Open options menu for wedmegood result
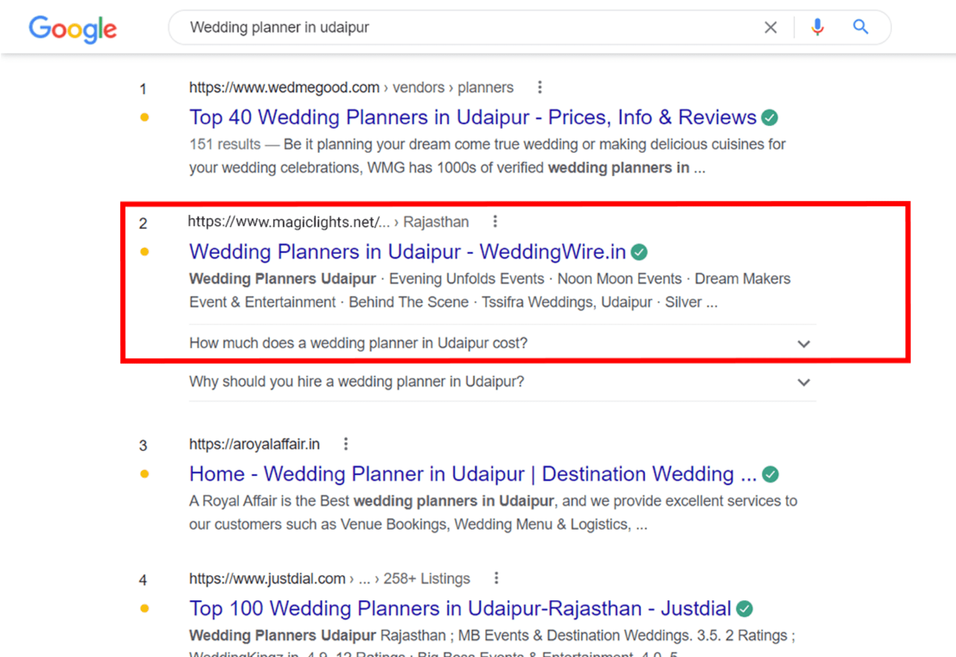Image resolution: width=956 pixels, height=657 pixels. [x=540, y=87]
